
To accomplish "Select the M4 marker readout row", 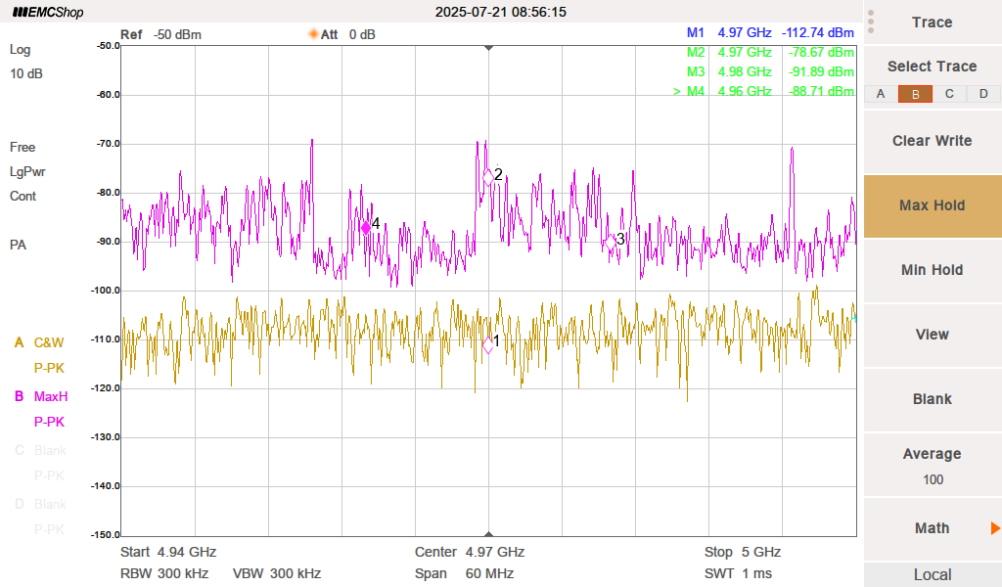I will 763,91.
